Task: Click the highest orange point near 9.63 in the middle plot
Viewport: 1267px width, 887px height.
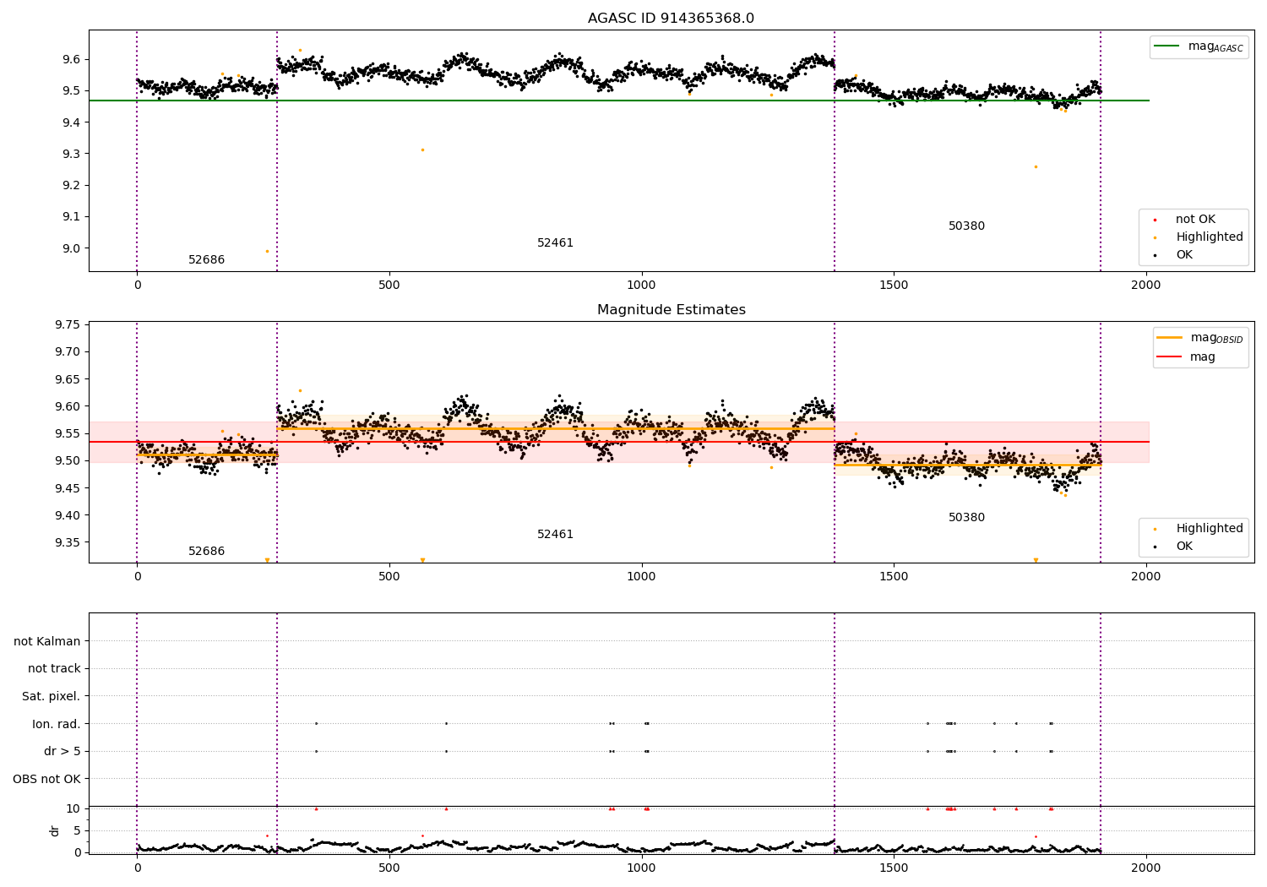Action: [300, 390]
